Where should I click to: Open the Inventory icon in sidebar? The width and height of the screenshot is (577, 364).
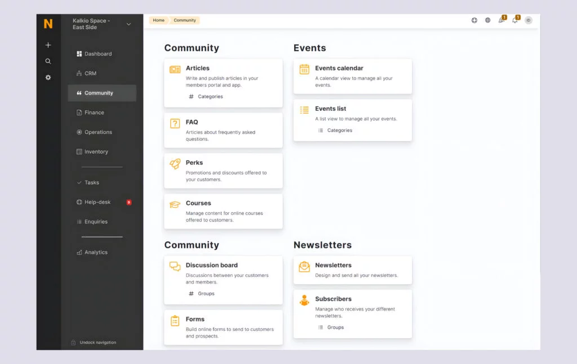click(x=79, y=151)
